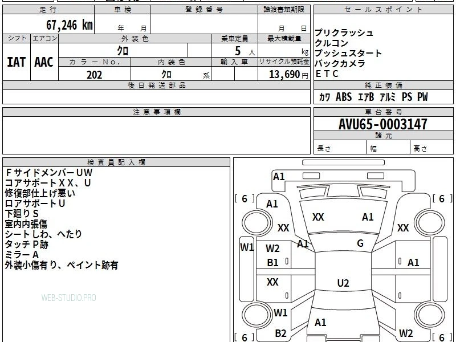The image size is (456, 342).
Task: Select the カワ equipment code
Action: [x=324, y=97]
